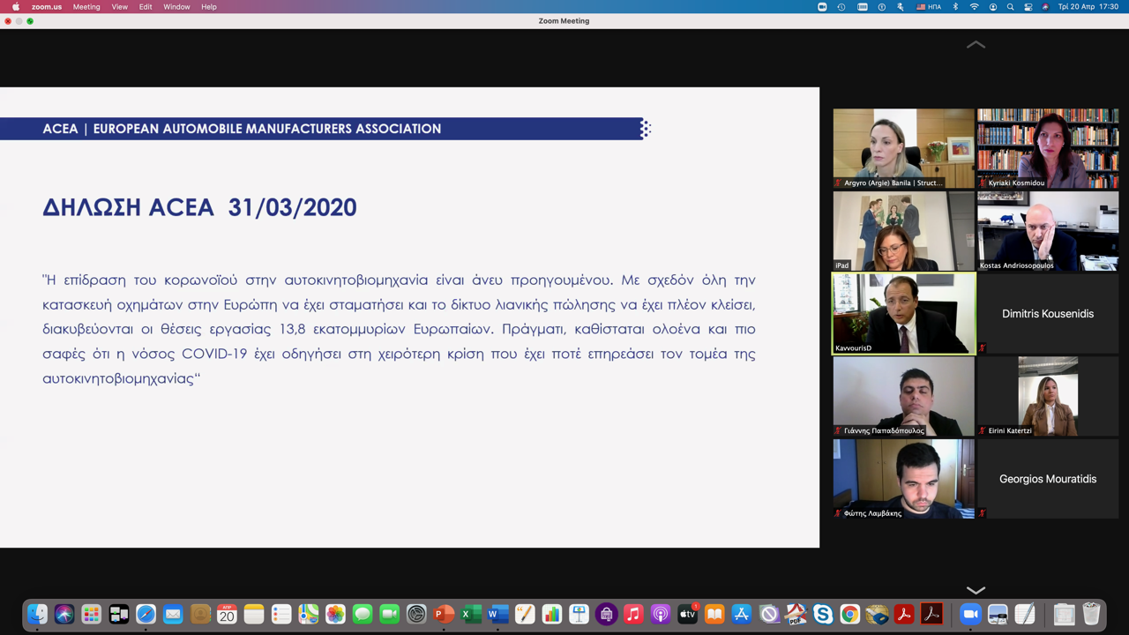
Task: Open System Preferences in the Dock
Action: [416, 614]
